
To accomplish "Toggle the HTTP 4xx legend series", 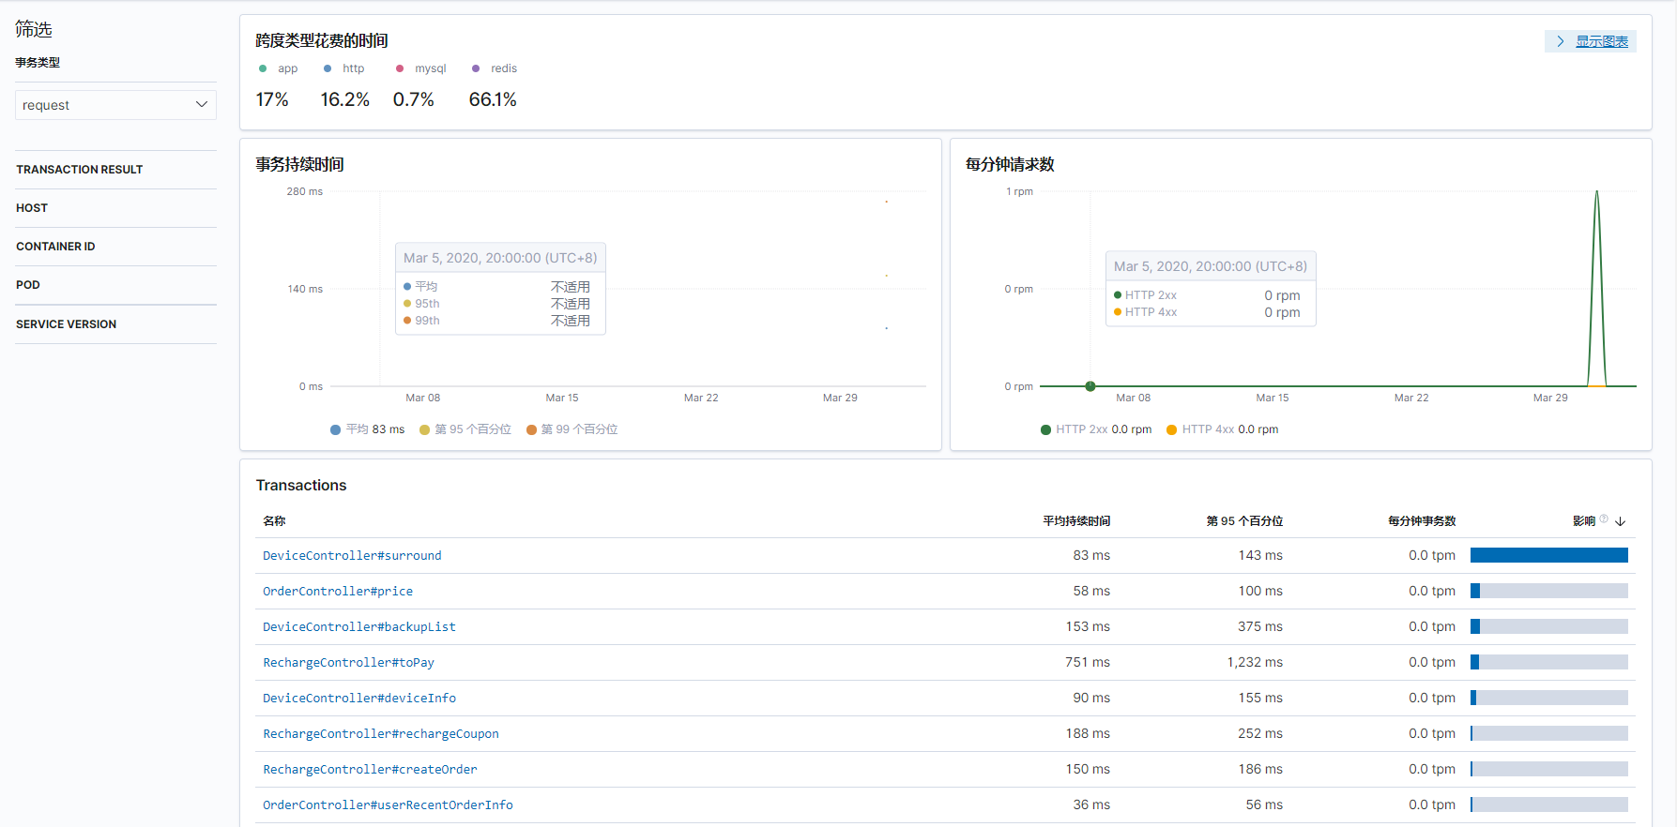I will pos(1222,429).
